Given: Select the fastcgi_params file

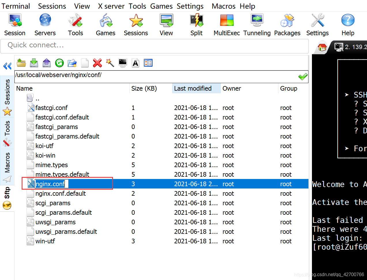Looking at the screenshot, I should [x=161, y=127].
